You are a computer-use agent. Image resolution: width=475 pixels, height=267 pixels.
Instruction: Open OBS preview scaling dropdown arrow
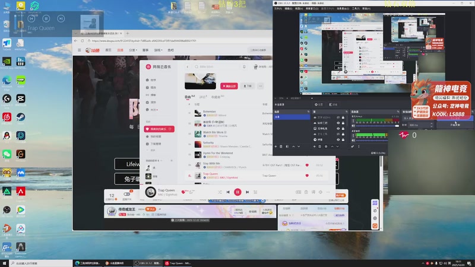tap(312, 98)
